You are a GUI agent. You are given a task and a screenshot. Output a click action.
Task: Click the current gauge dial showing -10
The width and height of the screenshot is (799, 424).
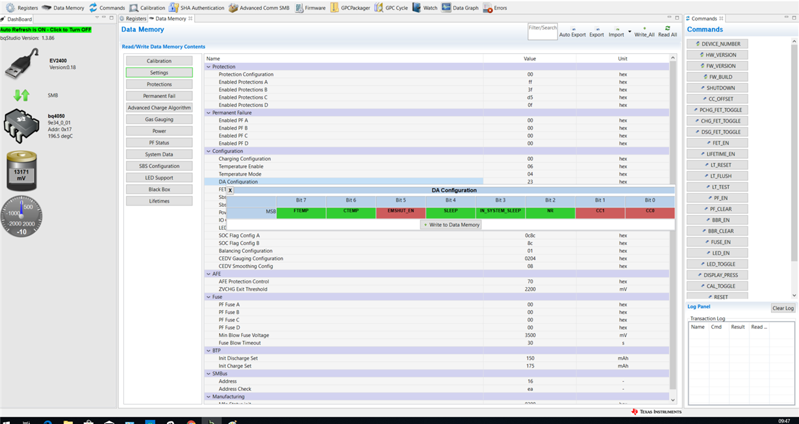(x=21, y=217)
